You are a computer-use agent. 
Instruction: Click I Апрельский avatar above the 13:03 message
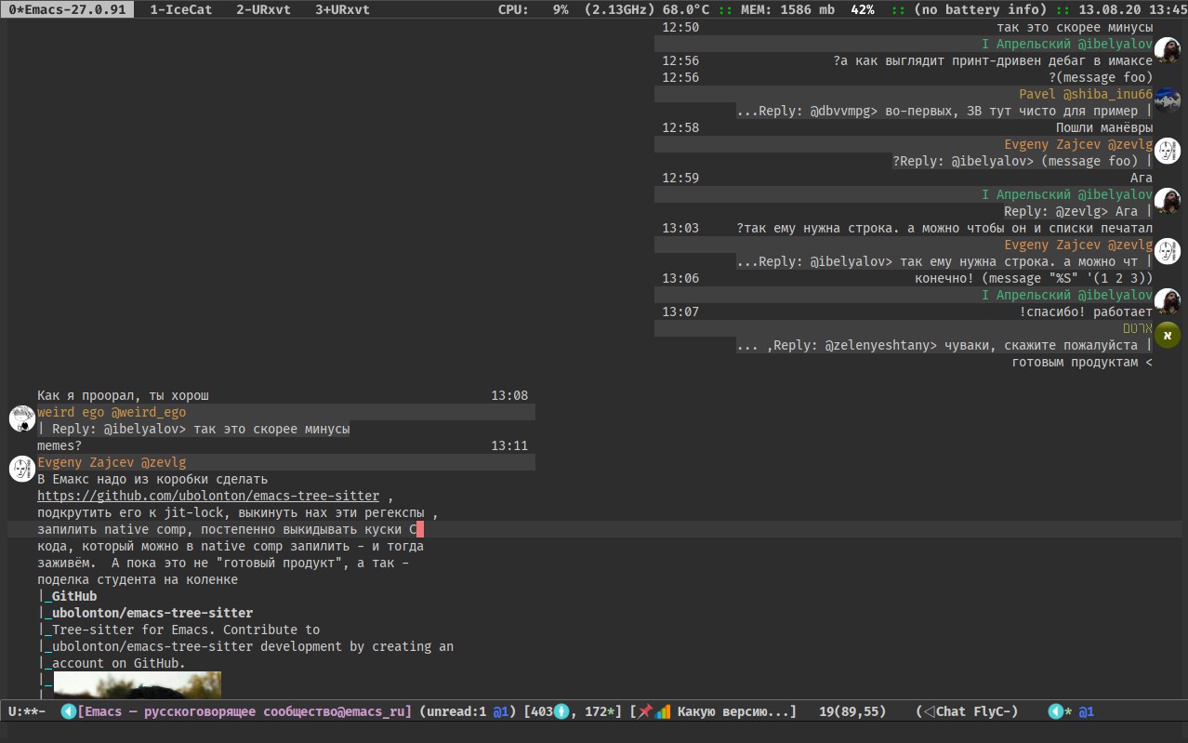pyautogui.click(x=1168, y=203)
